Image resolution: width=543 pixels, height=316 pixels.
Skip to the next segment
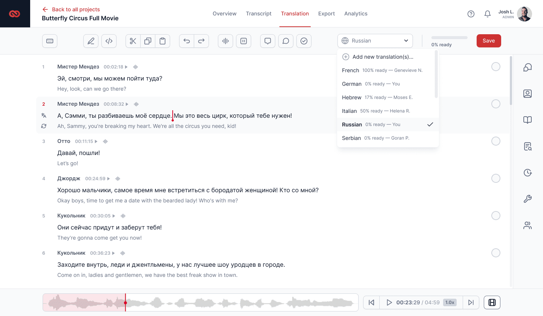click(x=471, y=302)
